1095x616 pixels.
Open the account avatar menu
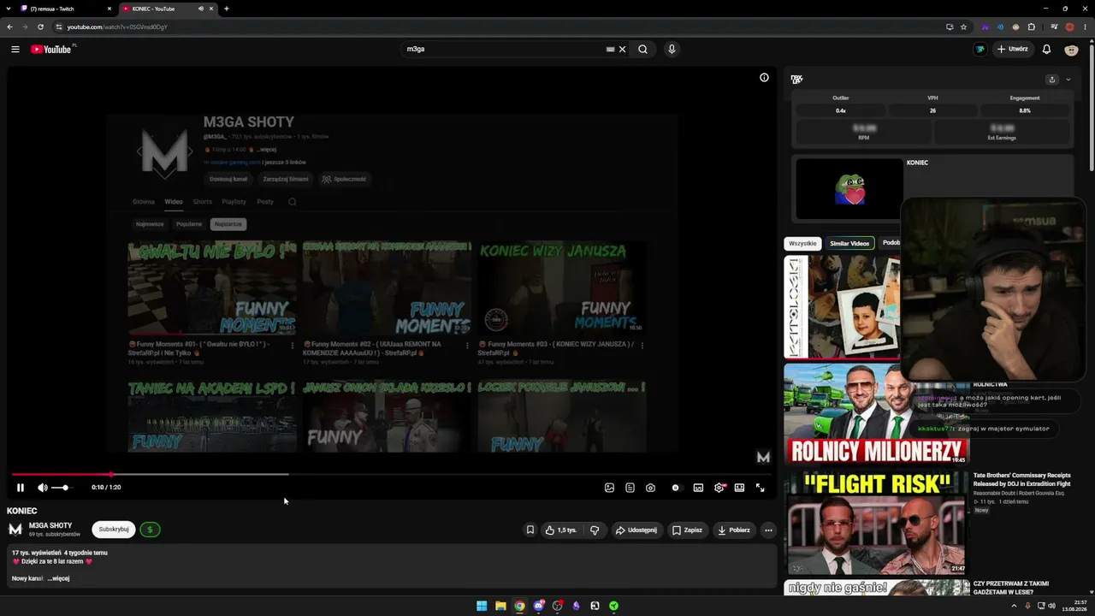tap(1071, 50)
